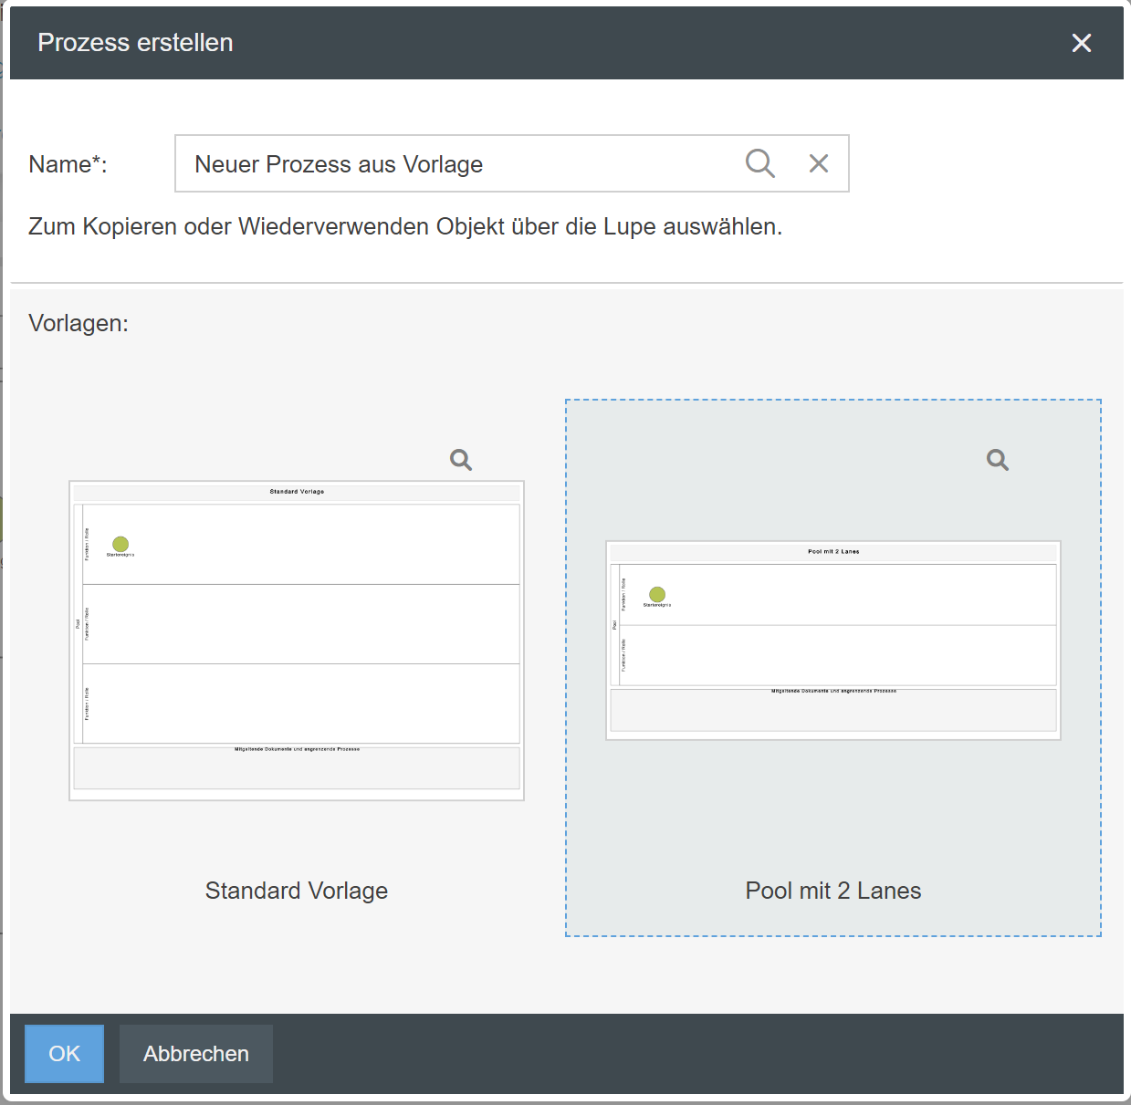Click the hint text about the Lupe
This screenshot has height=1105, width=1131.
[x=405, y=226]
